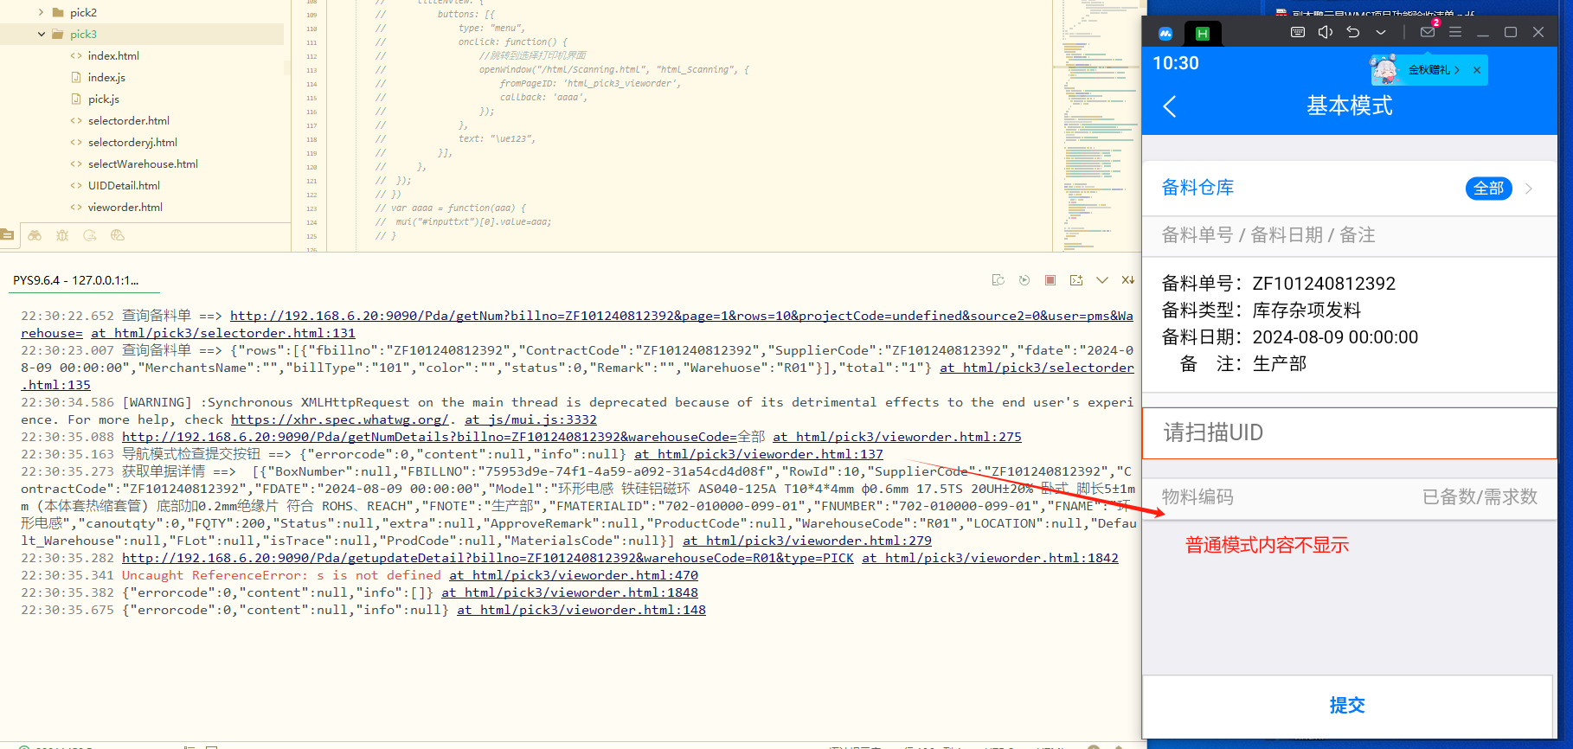Click the stop run red square icon
This screenshot has width=1573, height=749.
[1050, 280]
